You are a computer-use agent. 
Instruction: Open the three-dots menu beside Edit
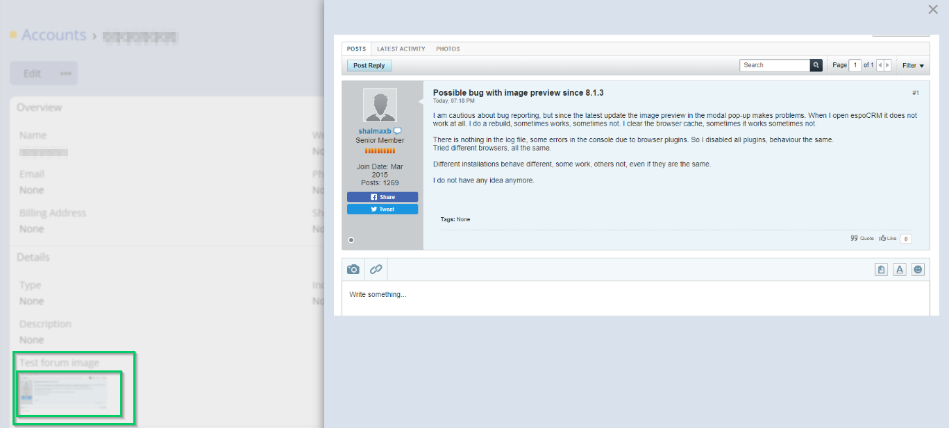[x=66, y=73]
